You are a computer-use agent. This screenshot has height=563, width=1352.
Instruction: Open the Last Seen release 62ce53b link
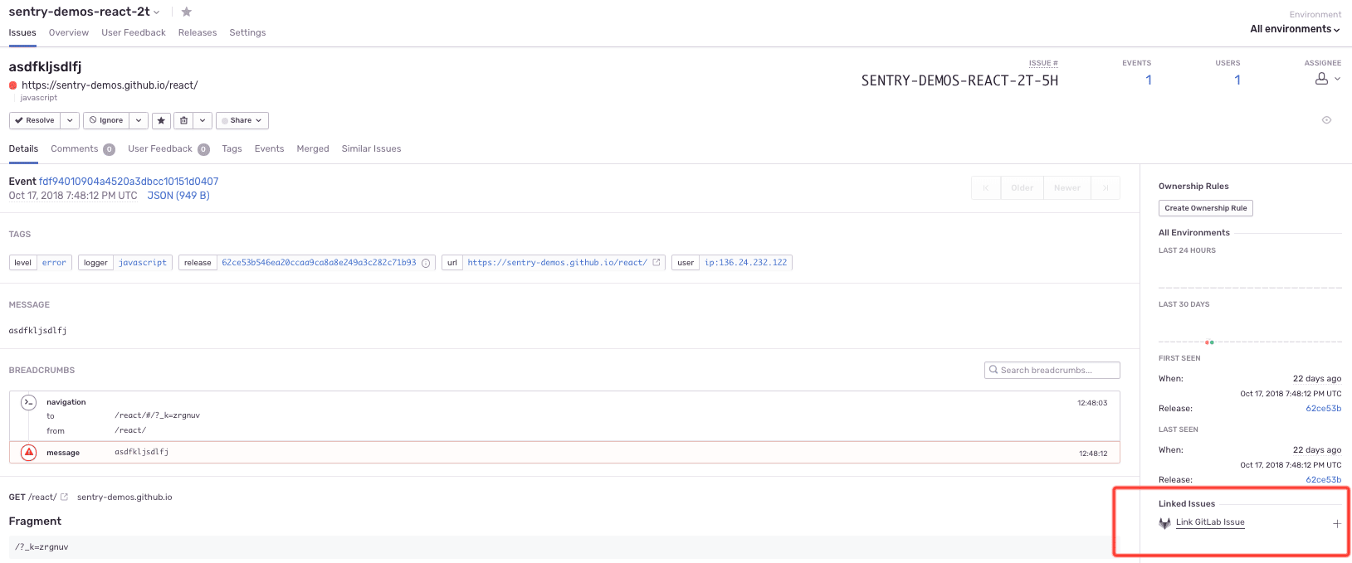click(x=1324, y=480)
